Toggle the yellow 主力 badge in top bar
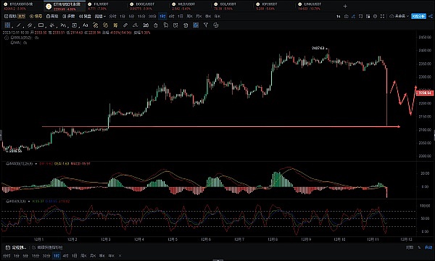The height and width of the screenshot is (261, 435). click(x=21, y=17)
